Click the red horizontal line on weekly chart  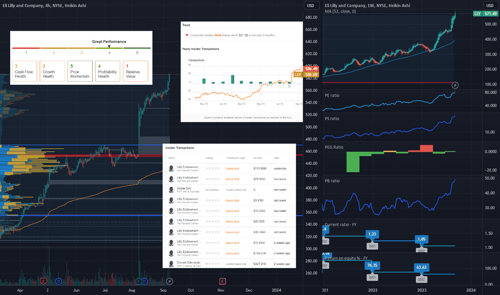point(387,83)
